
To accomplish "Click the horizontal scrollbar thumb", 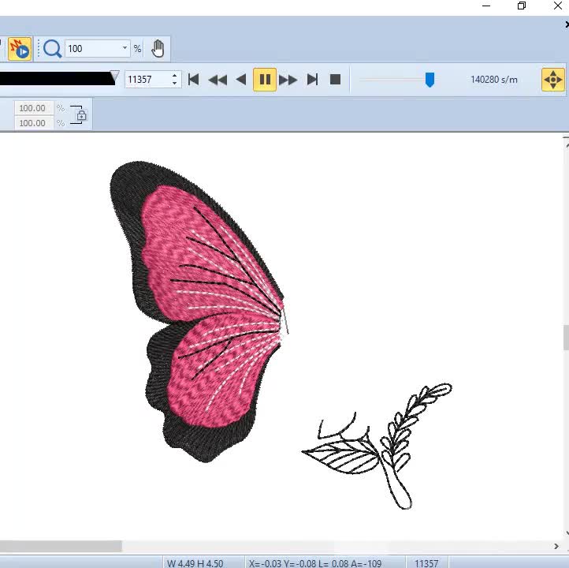I will (x=61, y=546).
